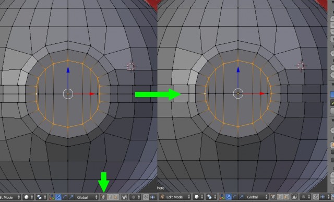Viewport: 334px width, 202px height.
Task: Select translate manipulator arrow in left viewport header
Action: pos(58,197)
